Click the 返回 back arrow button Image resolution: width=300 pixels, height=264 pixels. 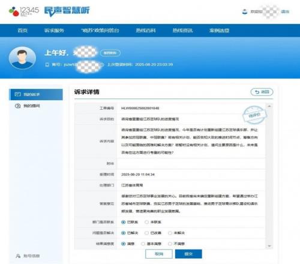[x=262, y=92]
